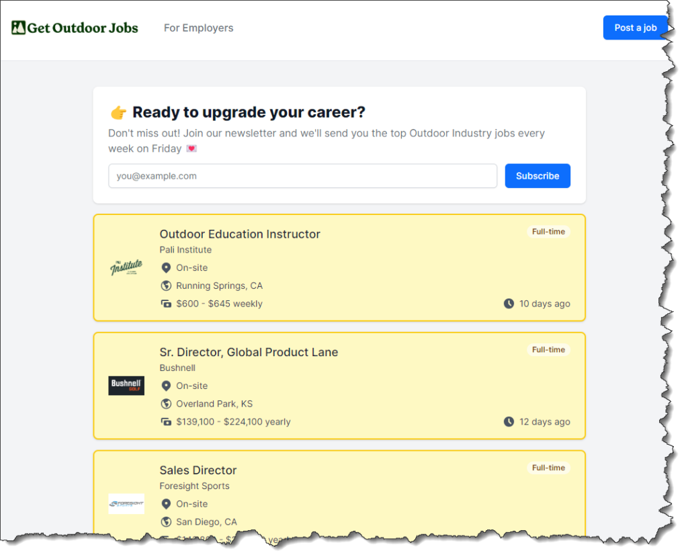Image resolution: width=688 pixels, height=559 pixels.
Task: Click the location pin icon on the Foresight Sports job
Action: 166,504
